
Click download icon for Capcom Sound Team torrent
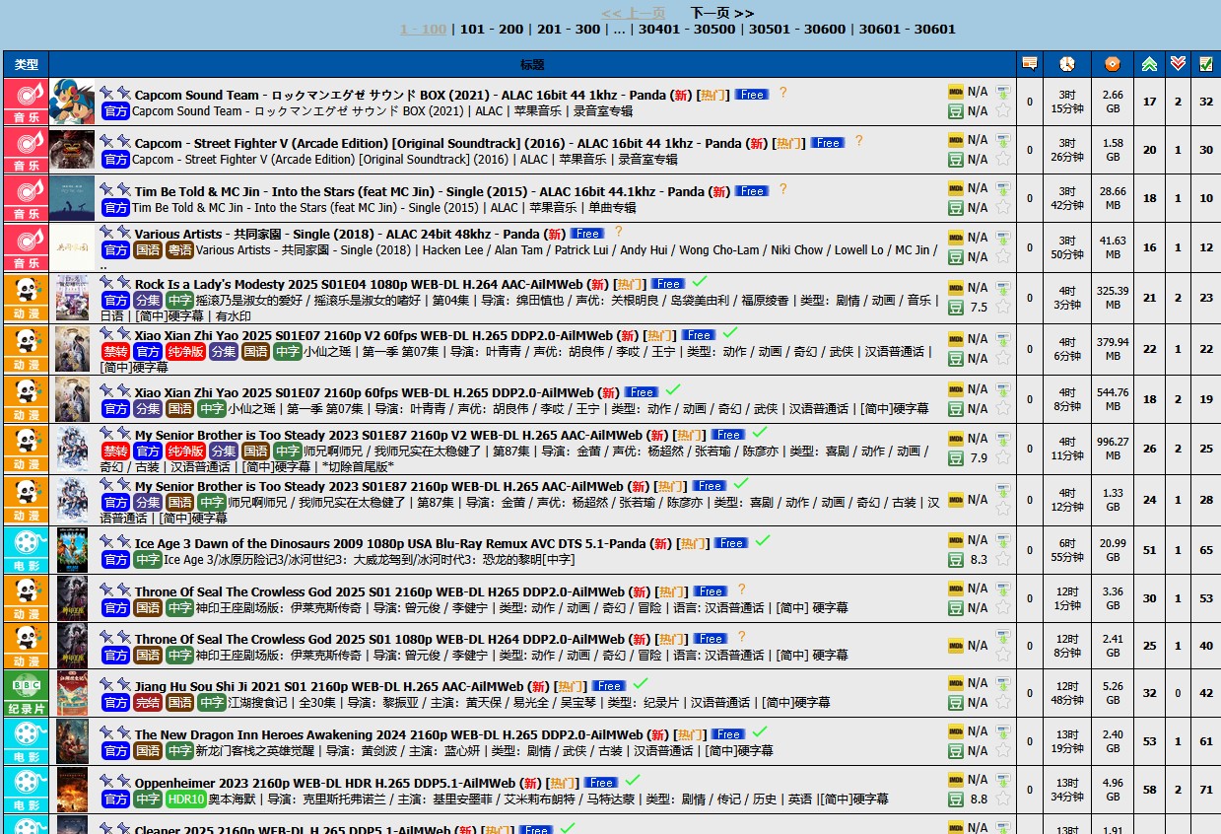point(1003,93)
